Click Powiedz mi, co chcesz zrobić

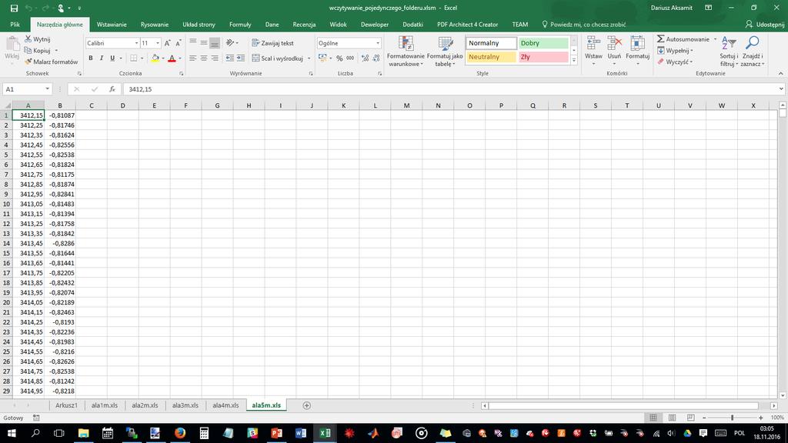583,24
